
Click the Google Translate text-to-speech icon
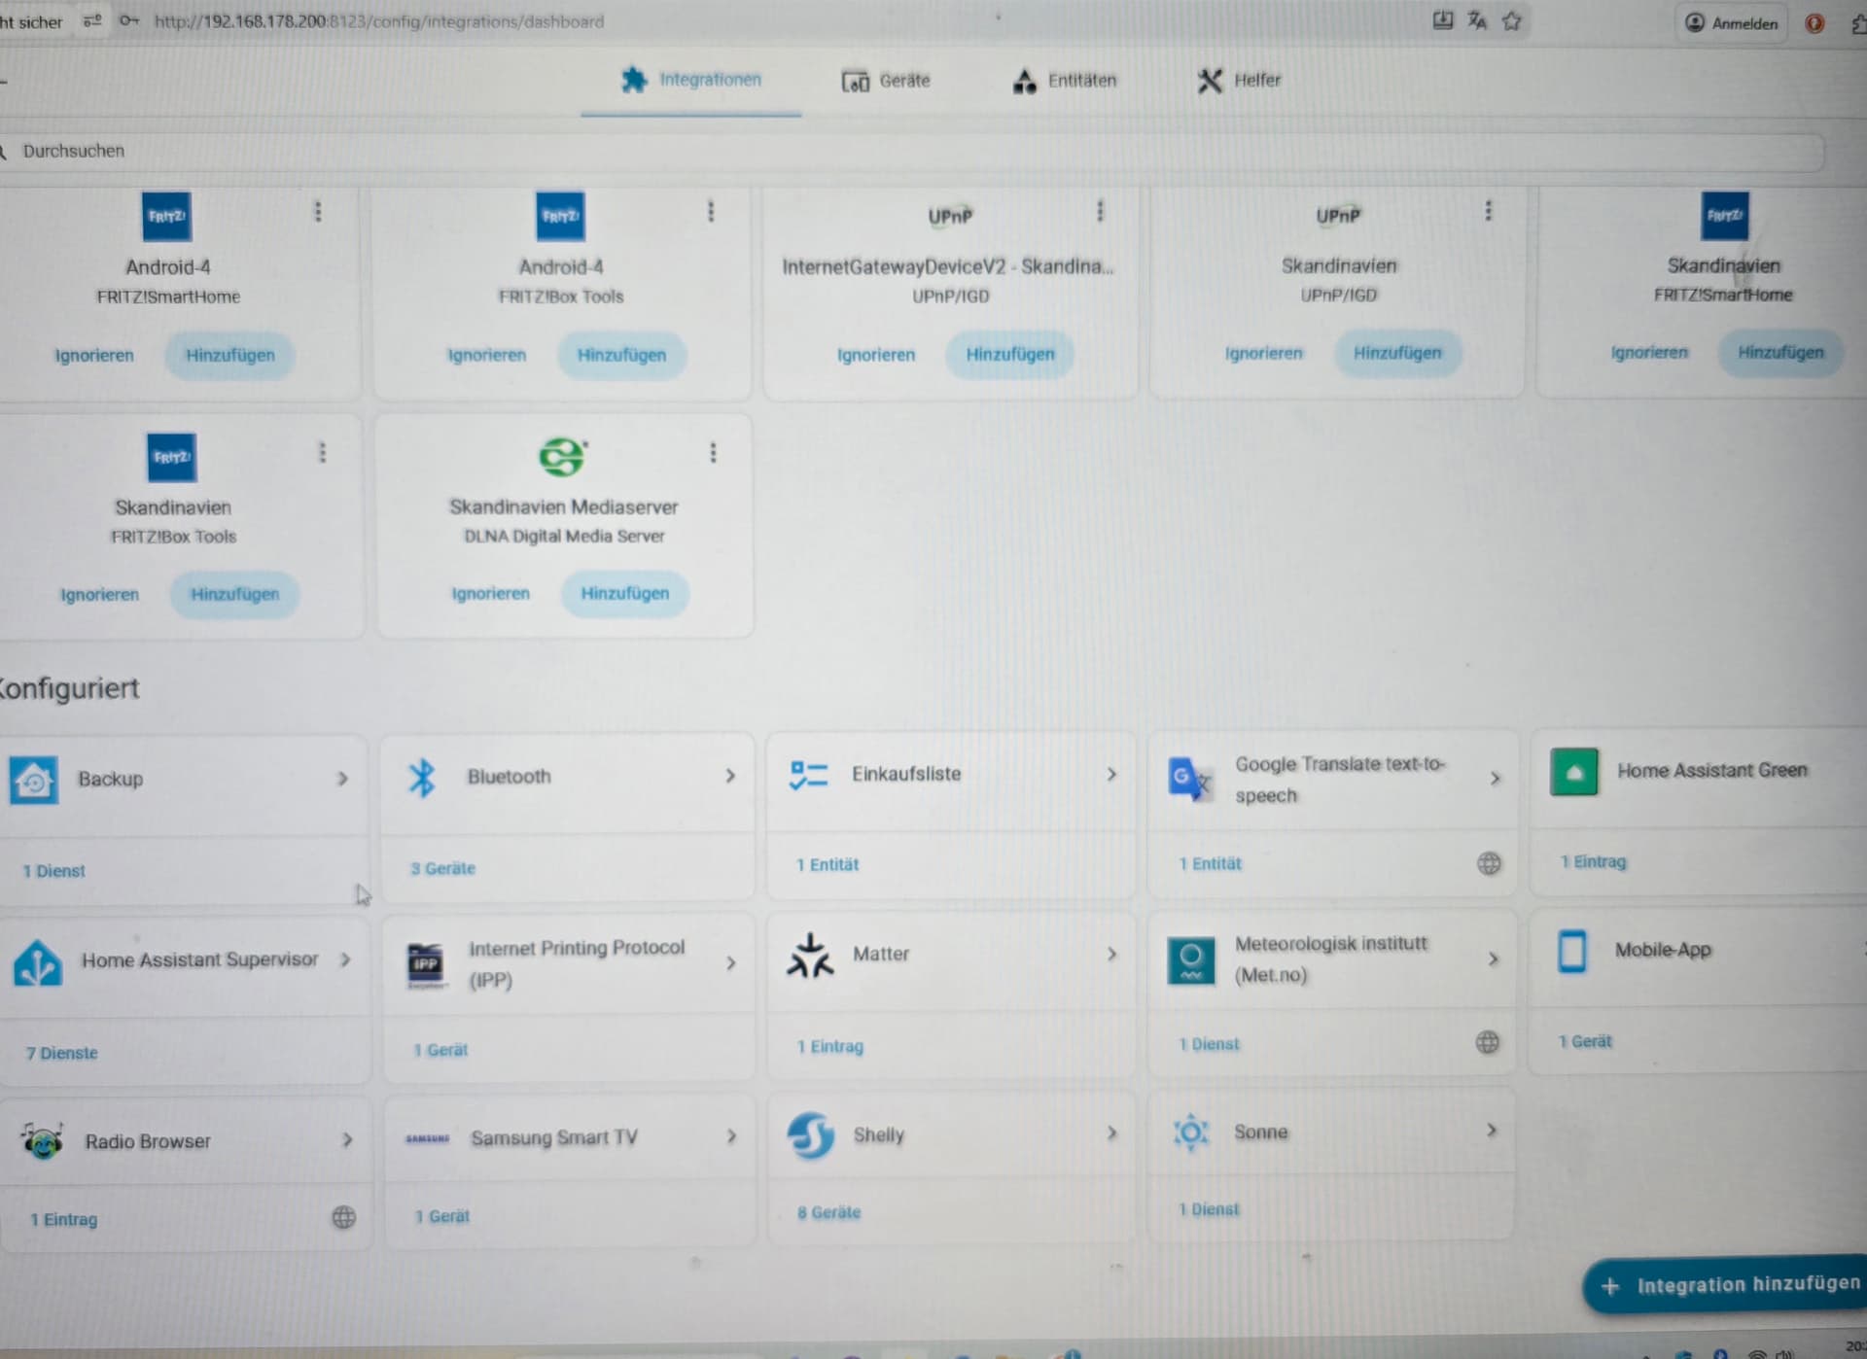coord(1190,779)
